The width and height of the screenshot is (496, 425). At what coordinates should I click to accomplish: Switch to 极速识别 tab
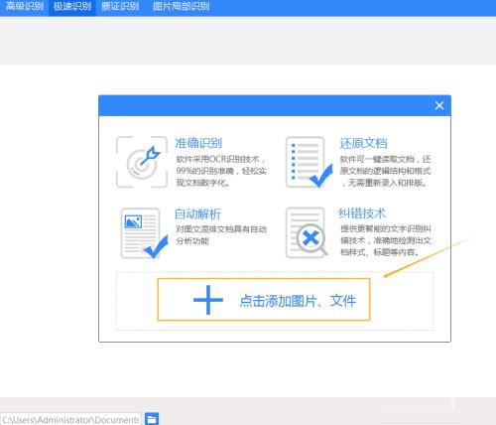coord(72,6)
